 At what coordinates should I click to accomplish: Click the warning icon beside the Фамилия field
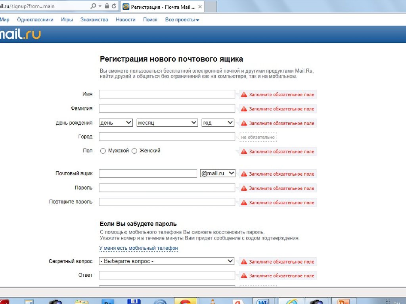point(244,109)
